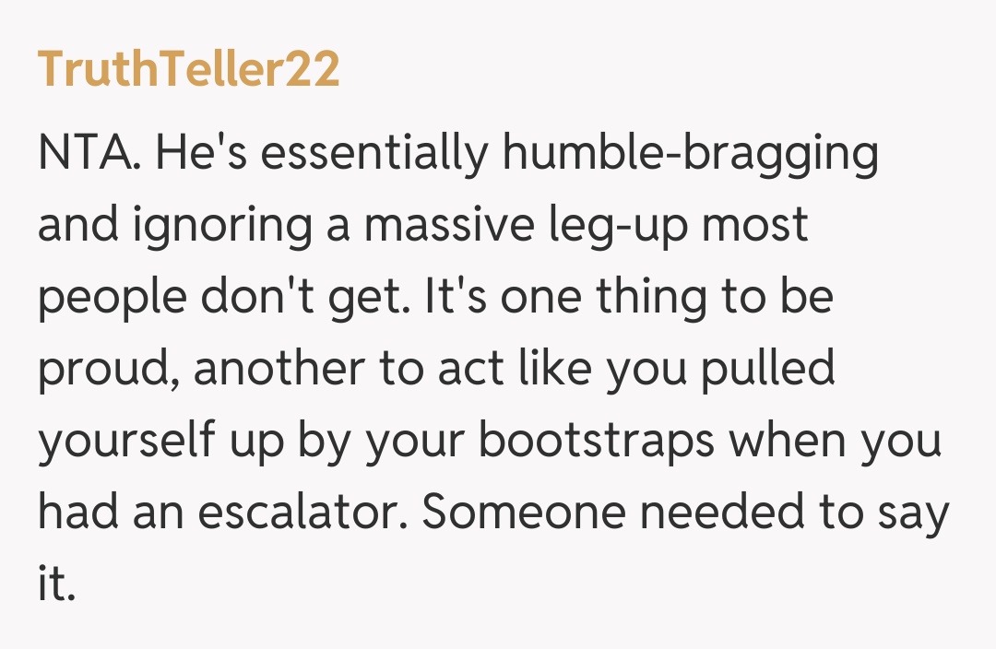Open TruthTeller22's user profile
996x649 pixels.
pyautogui.click(x=188, y=70)
